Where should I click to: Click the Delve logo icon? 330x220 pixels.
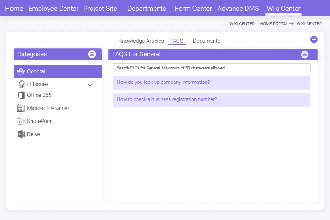click(x=21, y=134)
